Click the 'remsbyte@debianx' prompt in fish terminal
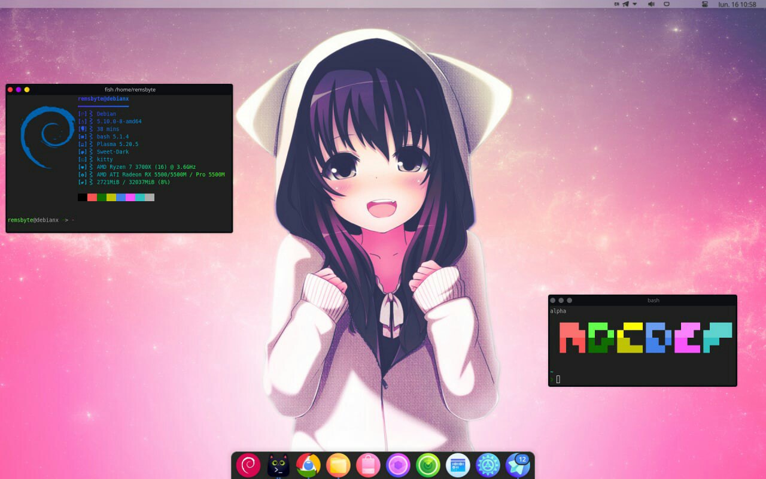Image resolution: width=766 pixels, height=479 pixels. [x=33, y=220]
